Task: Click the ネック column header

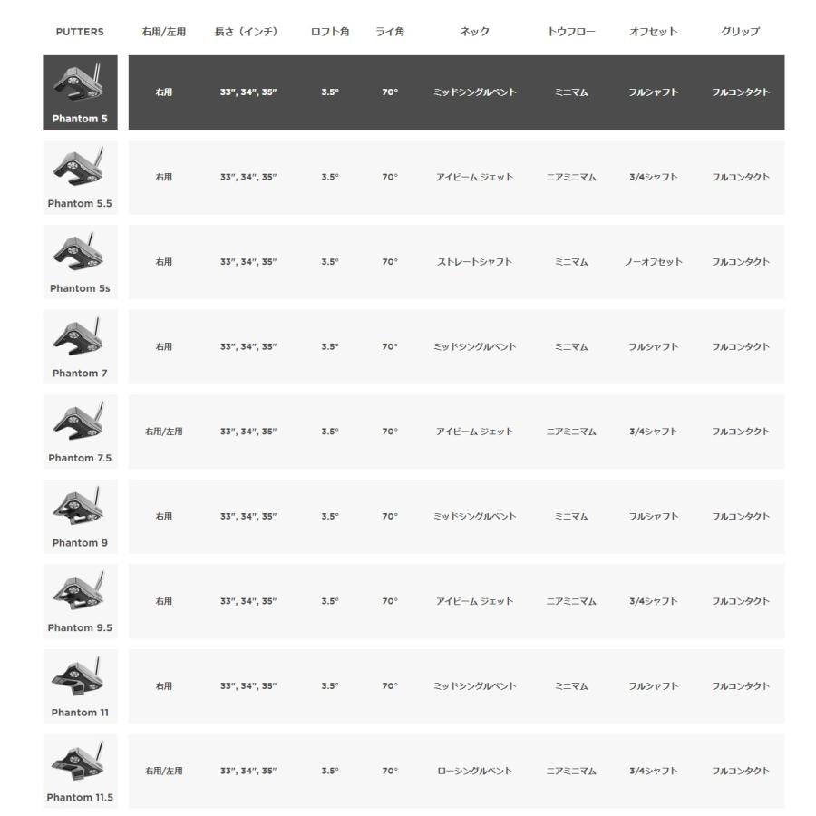Action: tap(474, 32)
